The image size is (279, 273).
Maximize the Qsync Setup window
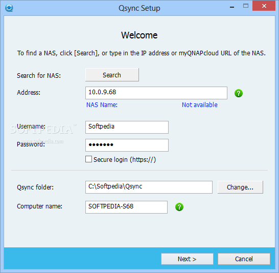[246, 6]
